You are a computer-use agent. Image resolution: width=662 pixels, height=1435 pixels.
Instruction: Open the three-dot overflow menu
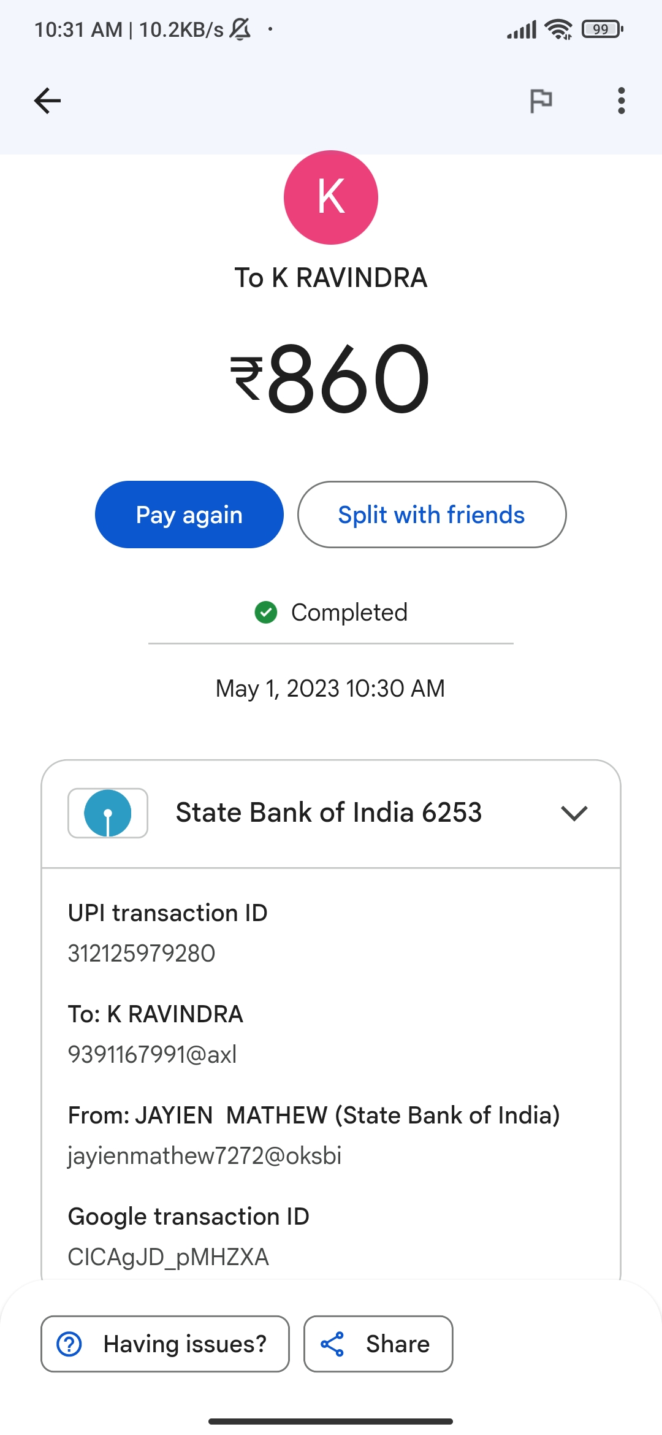(621, 101)
